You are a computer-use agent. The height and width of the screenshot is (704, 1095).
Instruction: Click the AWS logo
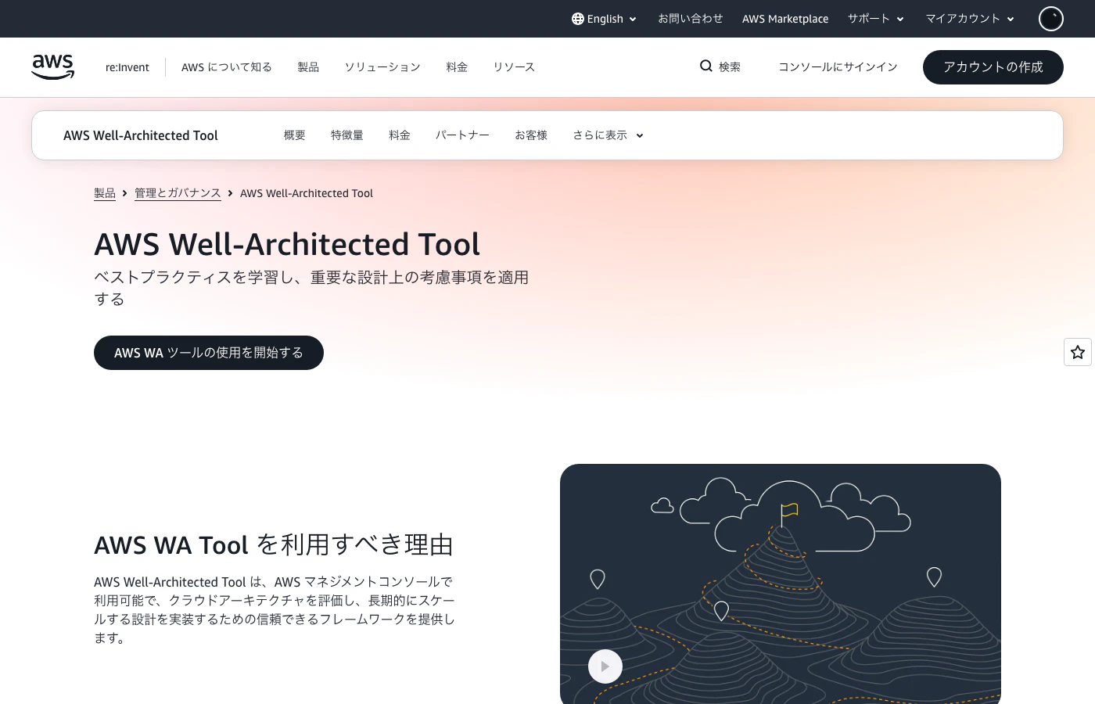click(53, 67)
